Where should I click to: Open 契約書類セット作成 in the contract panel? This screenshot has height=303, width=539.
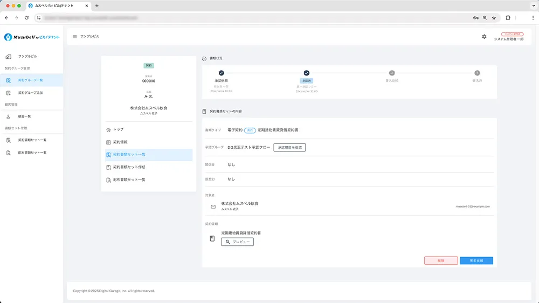(x=129, y=167)
